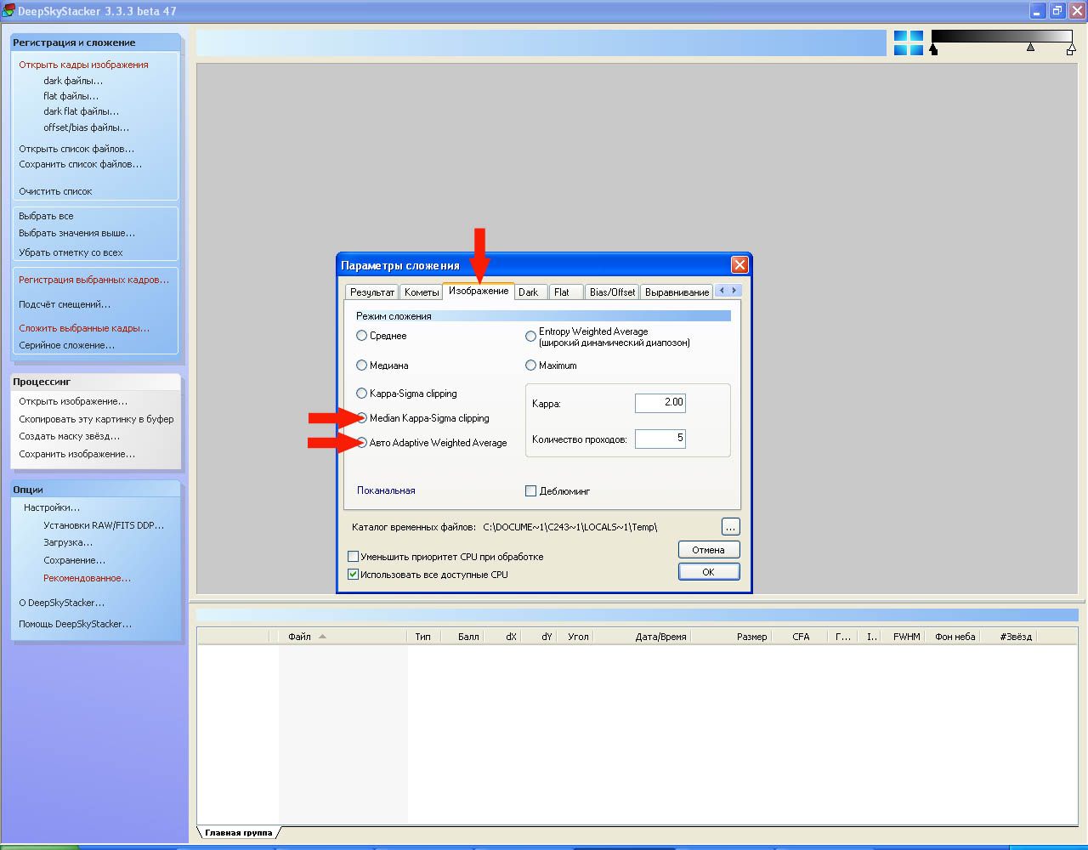This screenshot has height=850, width=1088.
Task: Click Открыть кадры изображения link
Action: pyautogui.click(x=83, y=65)
